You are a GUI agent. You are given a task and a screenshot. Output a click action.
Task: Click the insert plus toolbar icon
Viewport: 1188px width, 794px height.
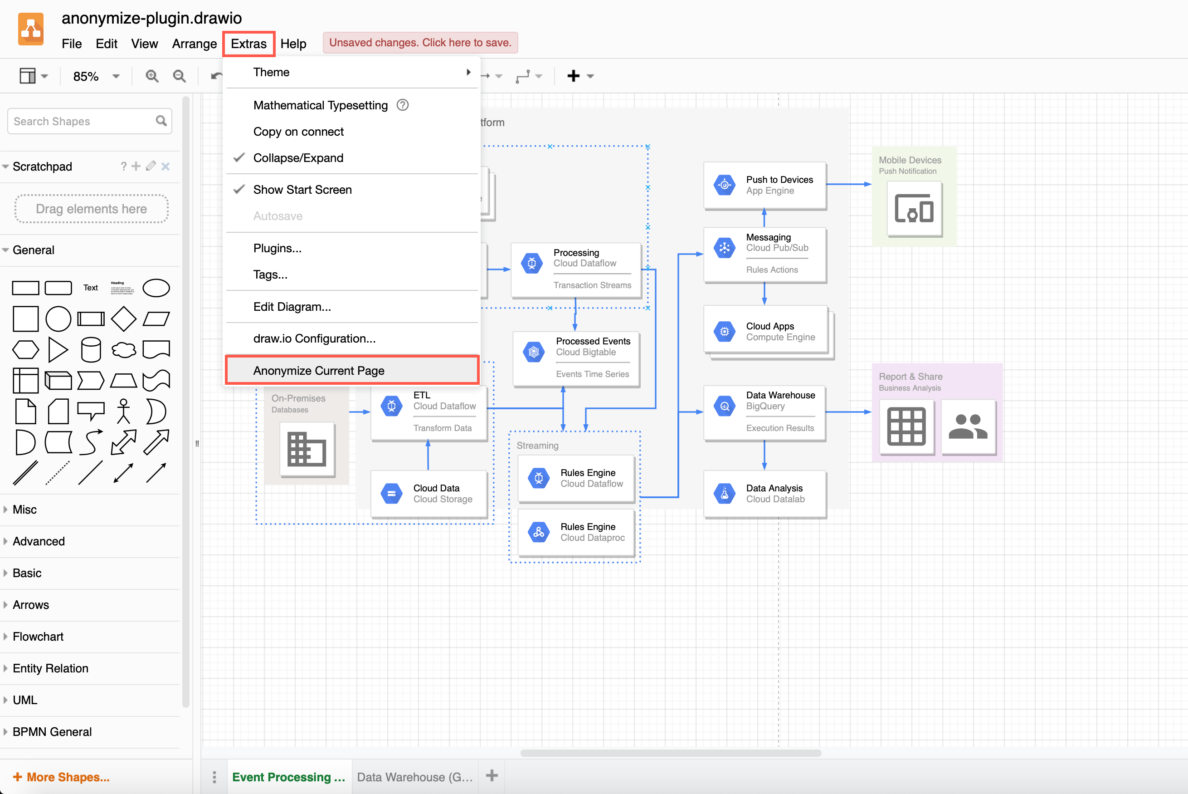[573, 76]
